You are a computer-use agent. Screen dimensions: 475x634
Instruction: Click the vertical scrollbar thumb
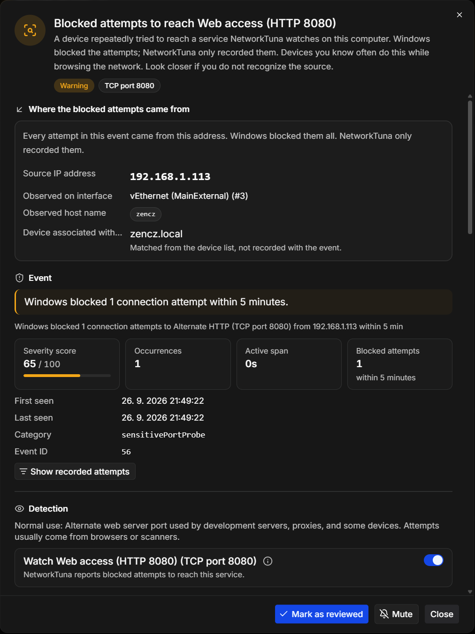470,167
